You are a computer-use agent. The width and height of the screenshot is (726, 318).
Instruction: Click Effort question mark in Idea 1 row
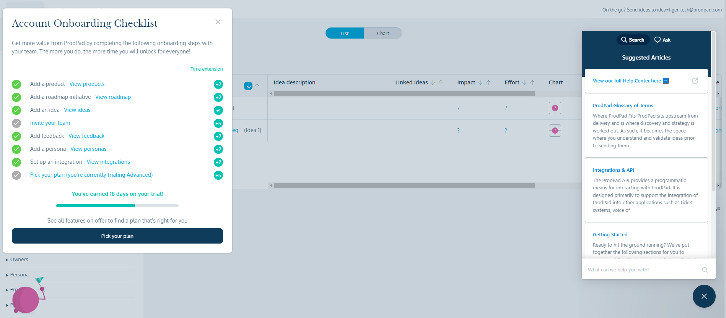pos(506,131)
